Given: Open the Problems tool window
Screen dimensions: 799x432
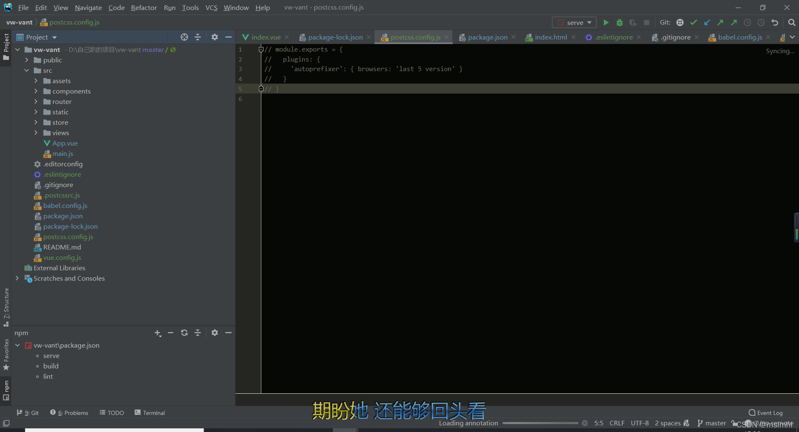Looking at the screenshot, I should (x=69, y=413).
